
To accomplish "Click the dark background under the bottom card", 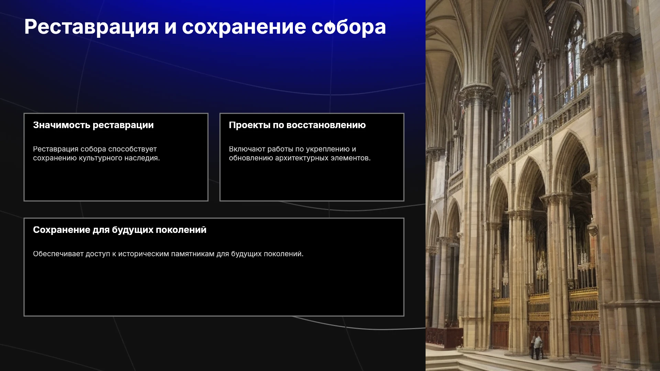I will 206,344.
